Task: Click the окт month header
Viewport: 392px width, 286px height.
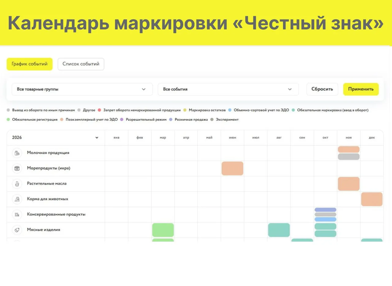Action: [325, 137]
